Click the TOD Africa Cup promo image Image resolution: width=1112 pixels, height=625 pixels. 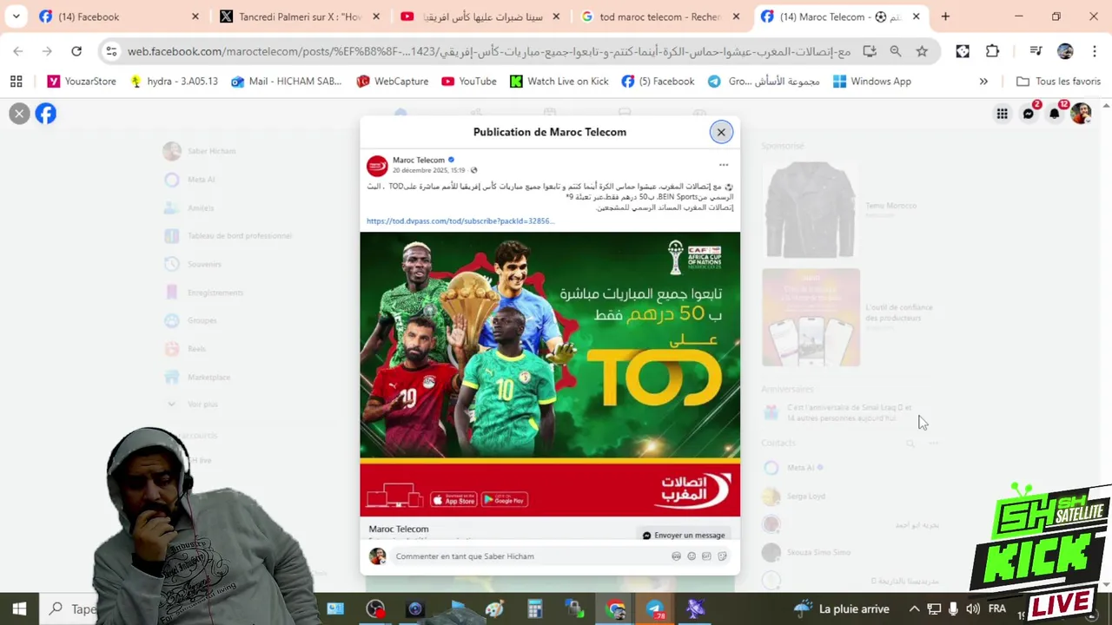coord(550,374)
